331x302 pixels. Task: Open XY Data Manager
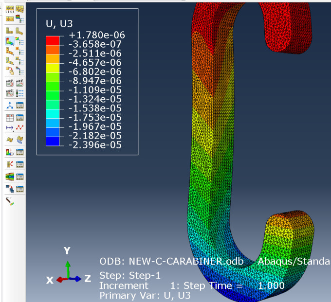click(x=20, y=118)
